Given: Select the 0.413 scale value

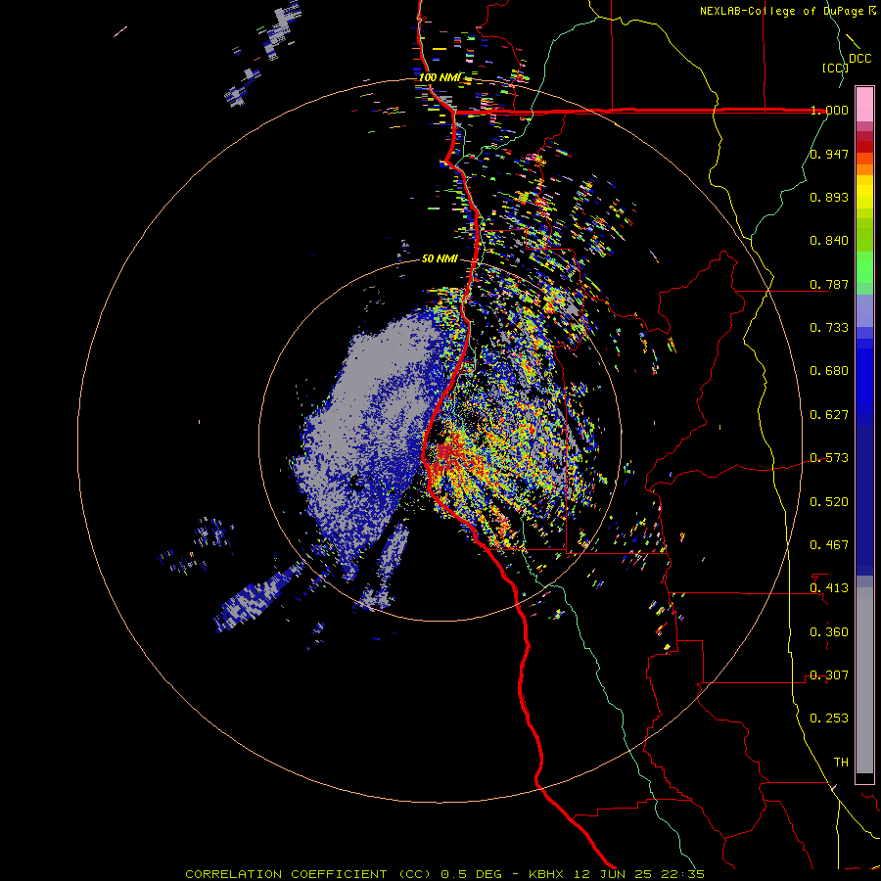Looking at the screenshot, I should pyautogui.click(x=829, y=588).
